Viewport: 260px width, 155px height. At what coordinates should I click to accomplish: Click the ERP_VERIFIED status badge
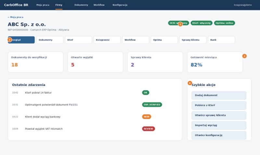[x=152, y=105]
